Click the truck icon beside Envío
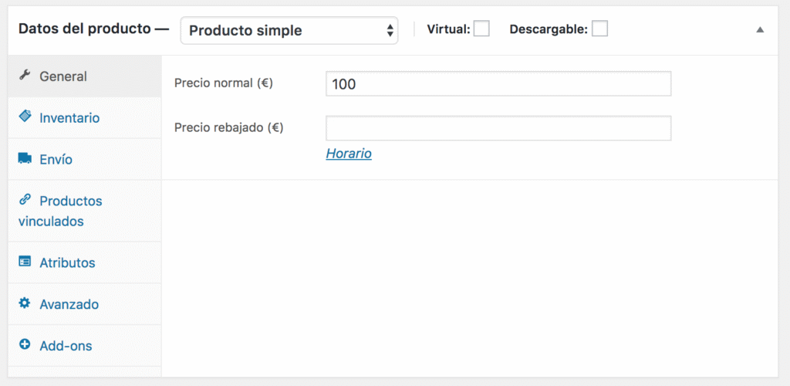The width and height of the screenshot is (790, 386). click(x=25, y=159)
